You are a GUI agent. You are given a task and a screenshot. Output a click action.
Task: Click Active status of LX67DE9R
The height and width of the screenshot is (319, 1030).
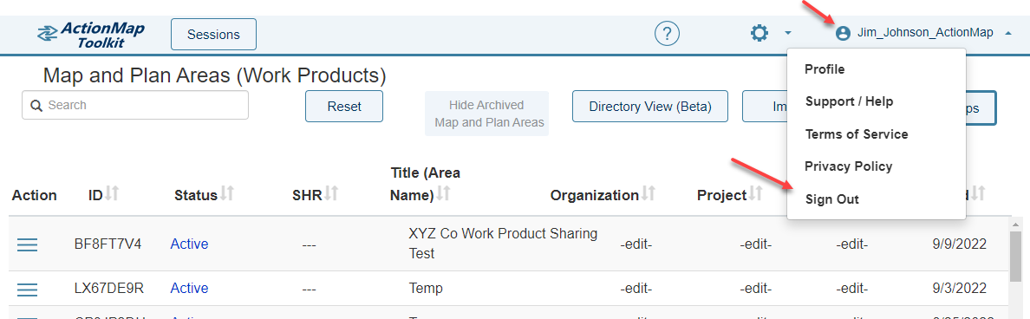(189, 288)
